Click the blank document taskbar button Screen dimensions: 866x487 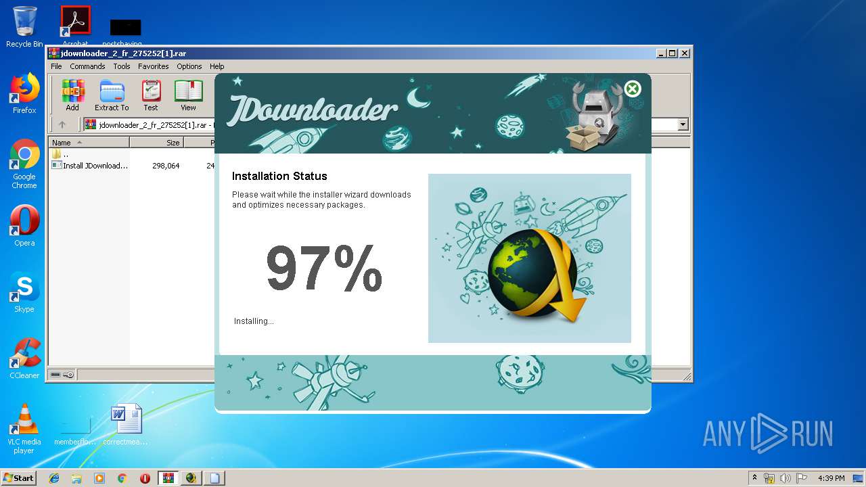[214, 478]
